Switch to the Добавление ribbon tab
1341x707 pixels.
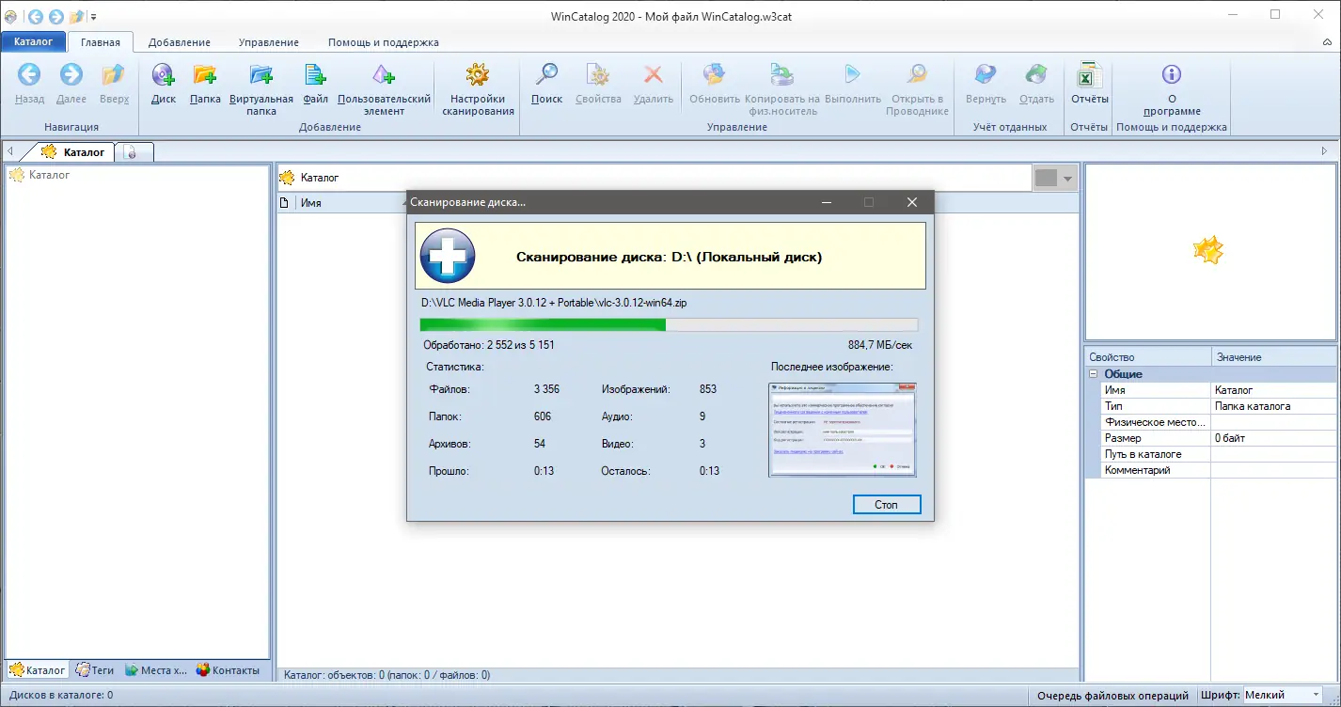[x=180, y=42]
